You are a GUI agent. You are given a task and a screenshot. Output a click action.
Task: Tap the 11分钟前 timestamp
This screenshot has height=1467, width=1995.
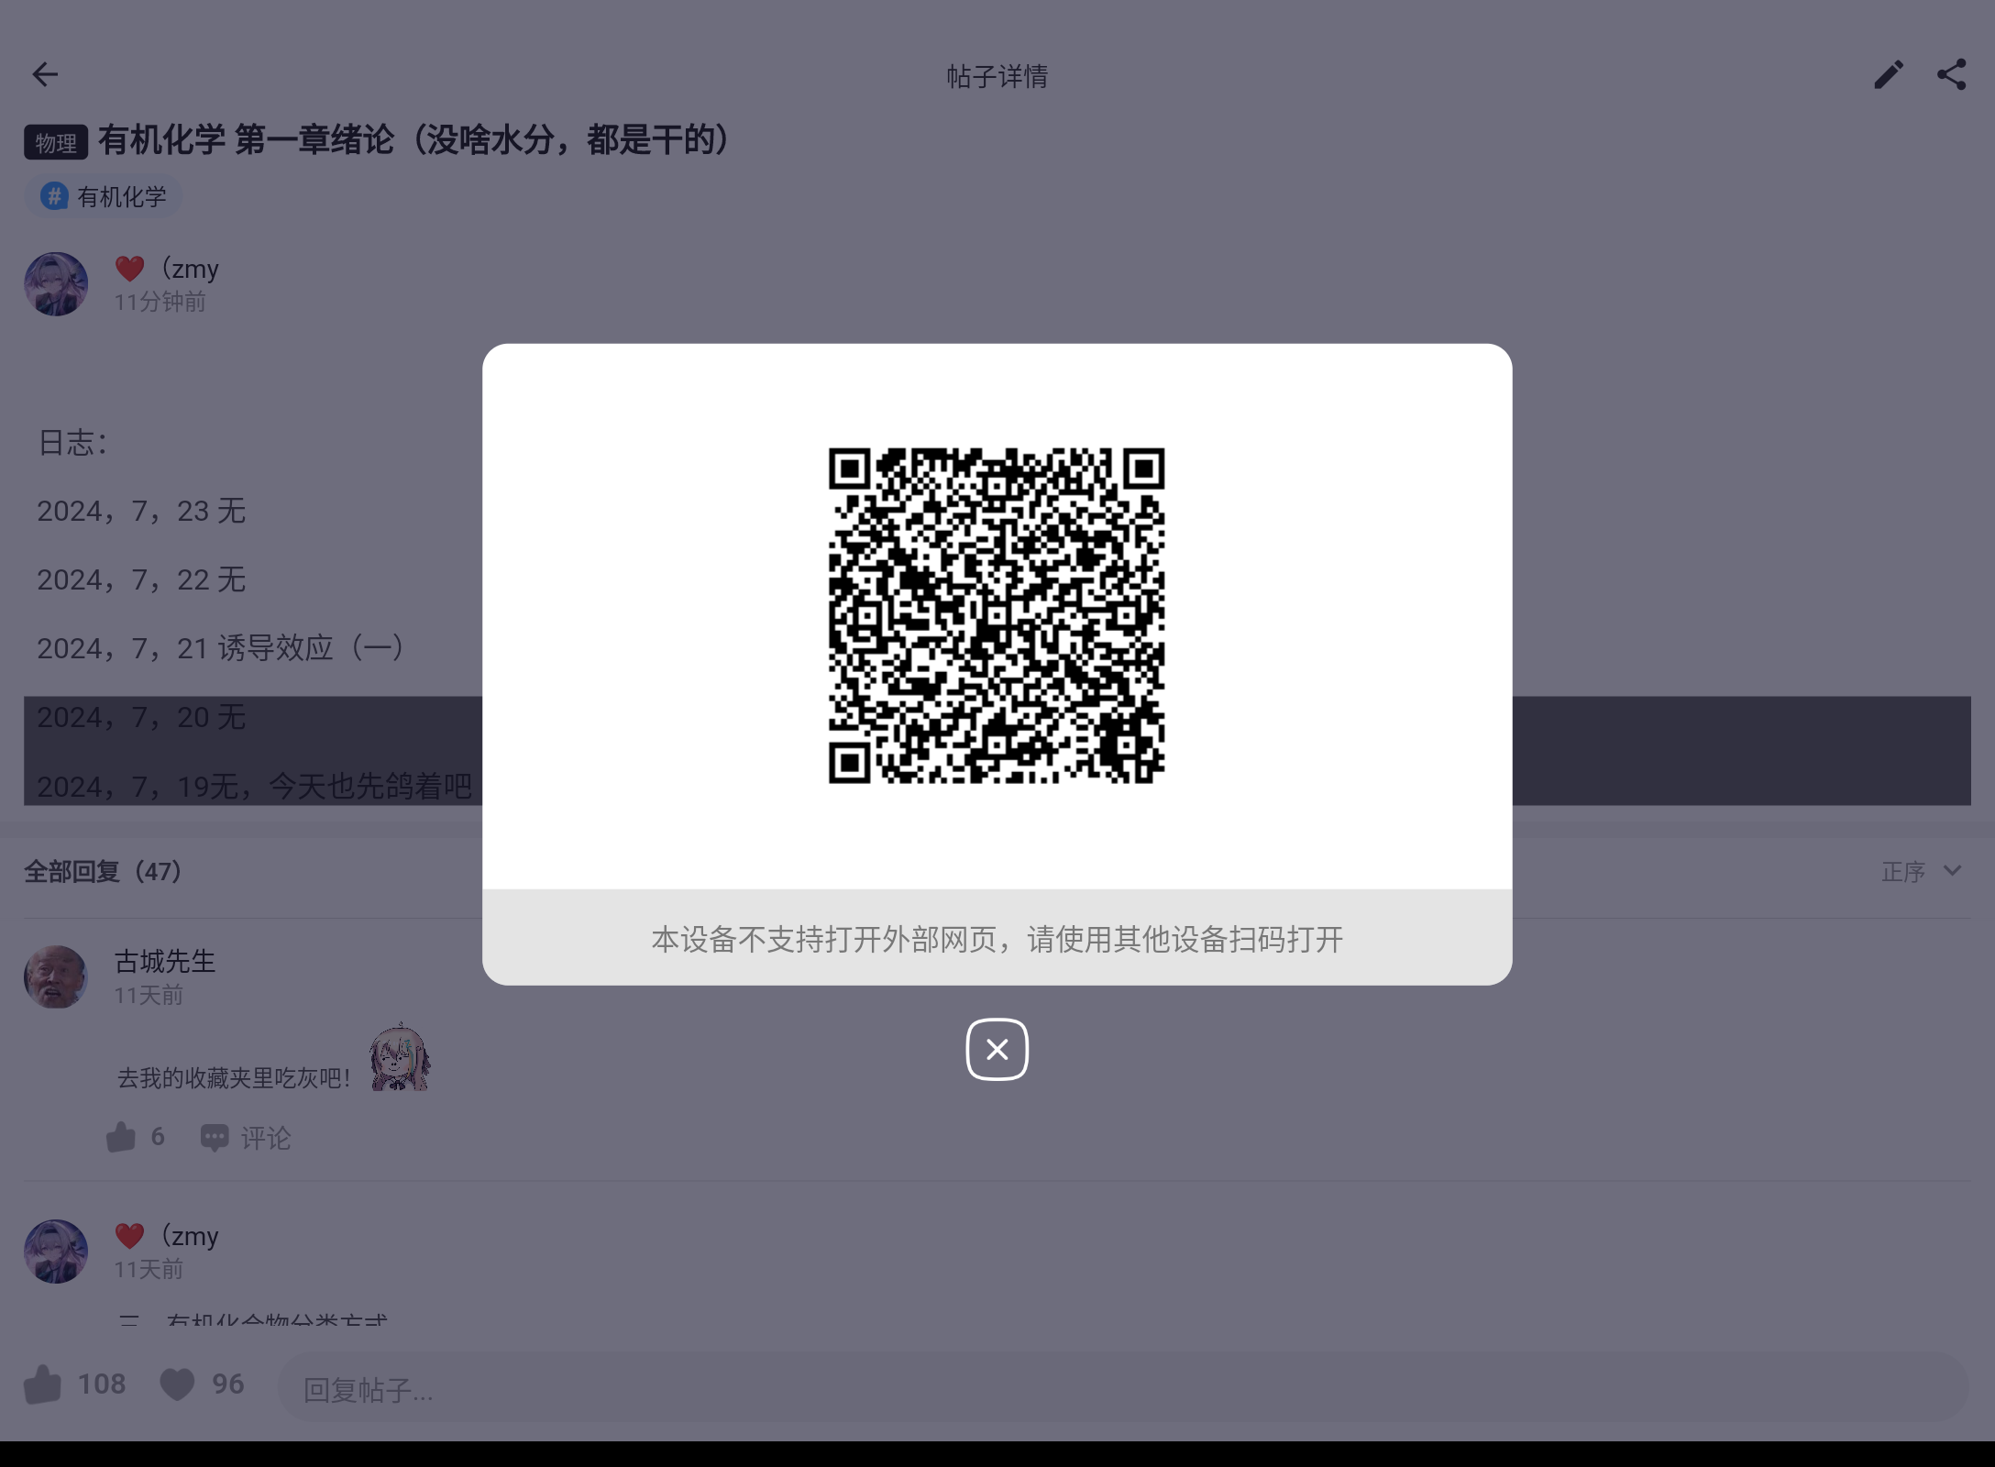pos(160,302)
